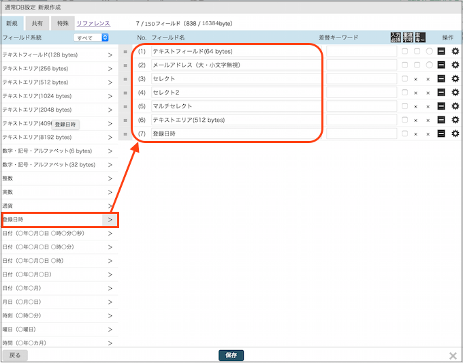The width and height of the screenshot is (463, 363).
Task: Grab drag handle of field row (1)
Action: 125,52
